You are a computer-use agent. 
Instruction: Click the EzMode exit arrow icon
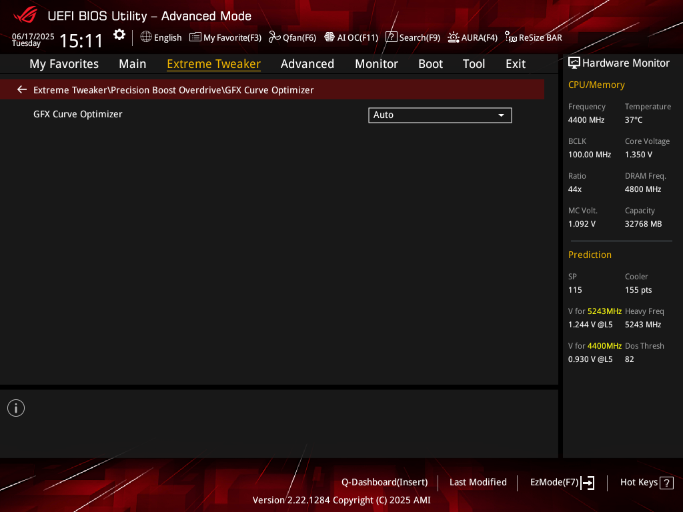tap(588, 483)
